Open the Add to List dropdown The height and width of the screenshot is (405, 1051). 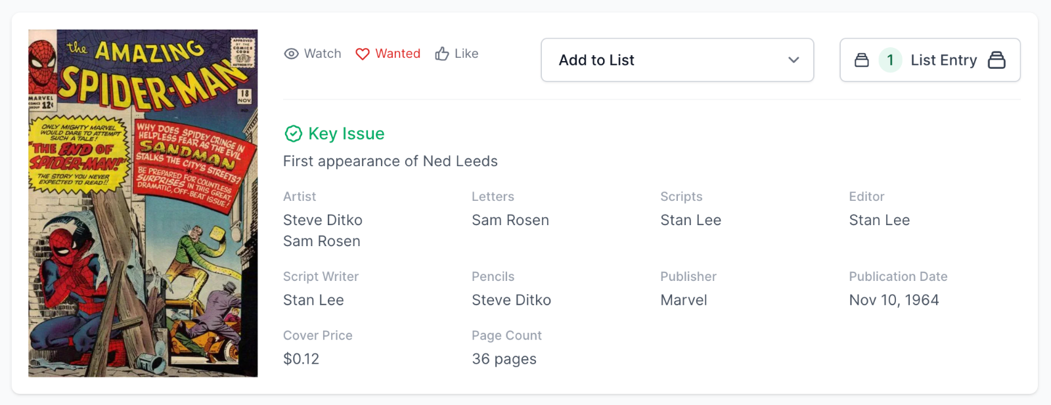coord(677,60)
